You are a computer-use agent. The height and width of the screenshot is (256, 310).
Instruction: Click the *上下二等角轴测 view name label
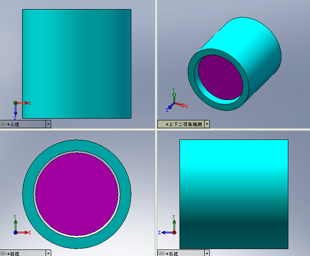pos(184,124)
